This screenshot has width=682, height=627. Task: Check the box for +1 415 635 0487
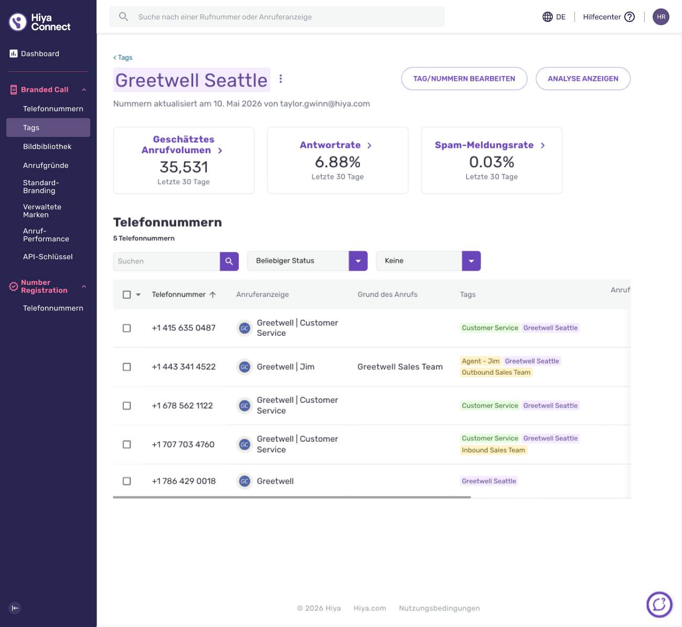pyautogui.click(x=126, y=328)
